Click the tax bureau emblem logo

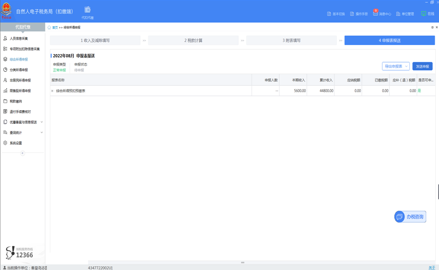(x=6, y=11)
